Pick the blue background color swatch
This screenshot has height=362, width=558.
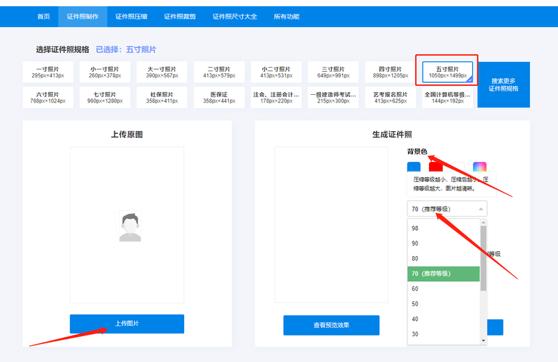pyautogui.click(x=414, y=167)
